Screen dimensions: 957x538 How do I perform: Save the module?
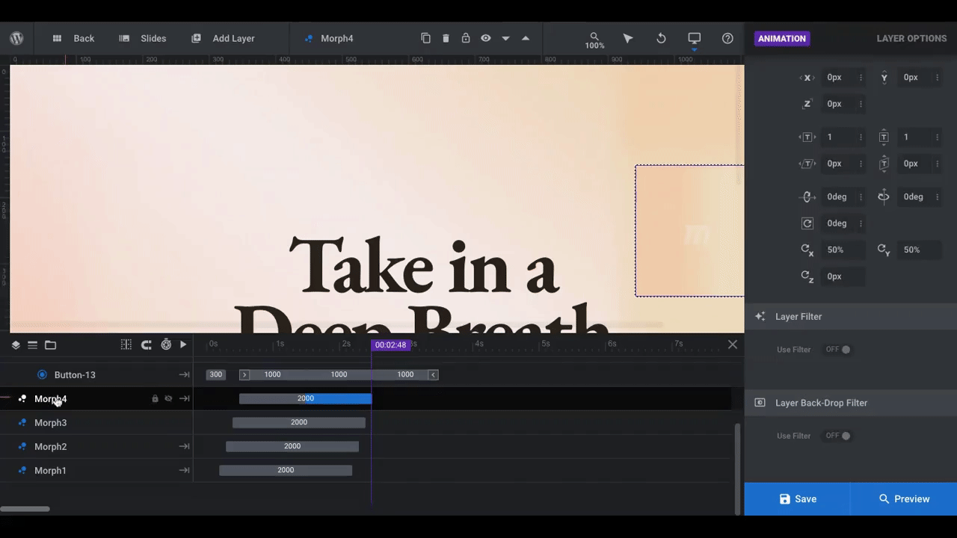(x=797, y=499)
